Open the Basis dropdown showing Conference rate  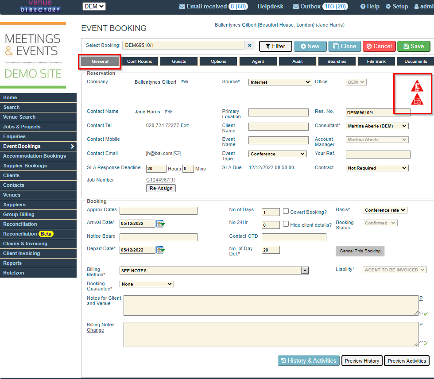[x=385, y=210]
